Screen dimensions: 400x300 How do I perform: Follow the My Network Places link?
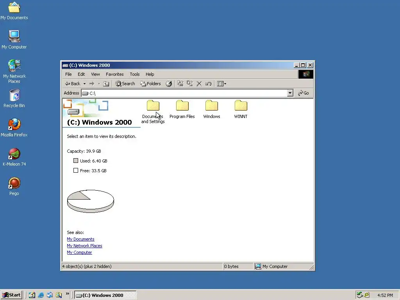click(84, 246)
